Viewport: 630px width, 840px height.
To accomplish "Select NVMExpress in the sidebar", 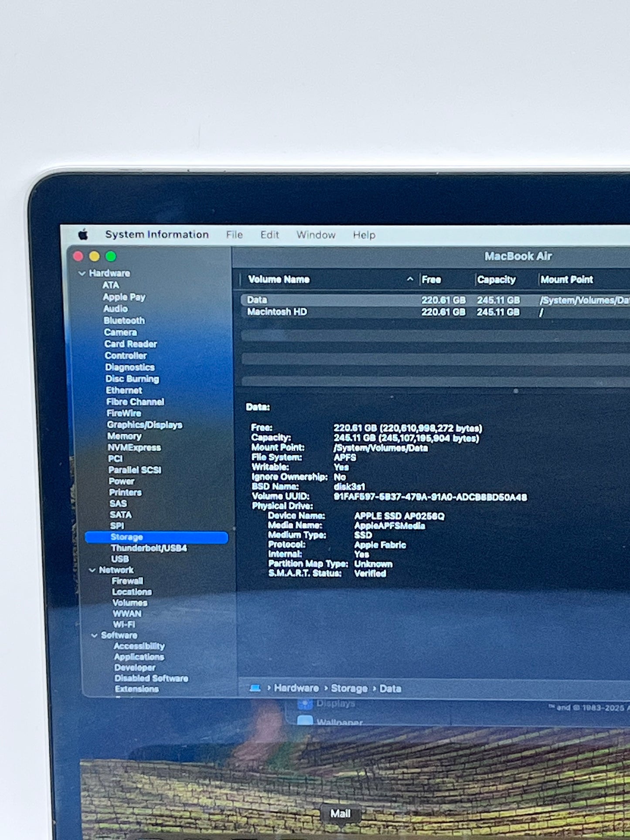I will [134, 448].
